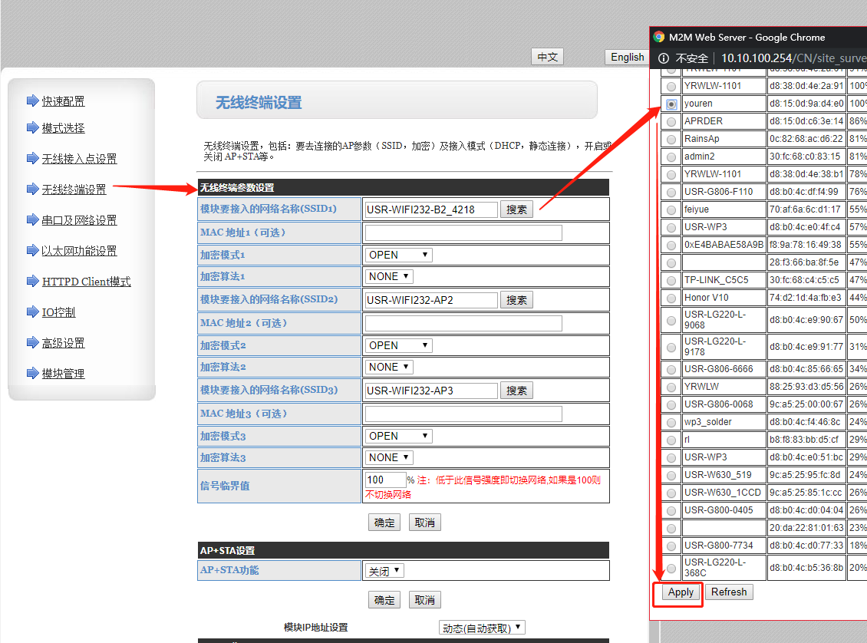Viewport: 867px width, 643px height.
Task: Expand the 加密算法1 NONE dropdown
Action: pyautogui.click(x=389, y=276)
